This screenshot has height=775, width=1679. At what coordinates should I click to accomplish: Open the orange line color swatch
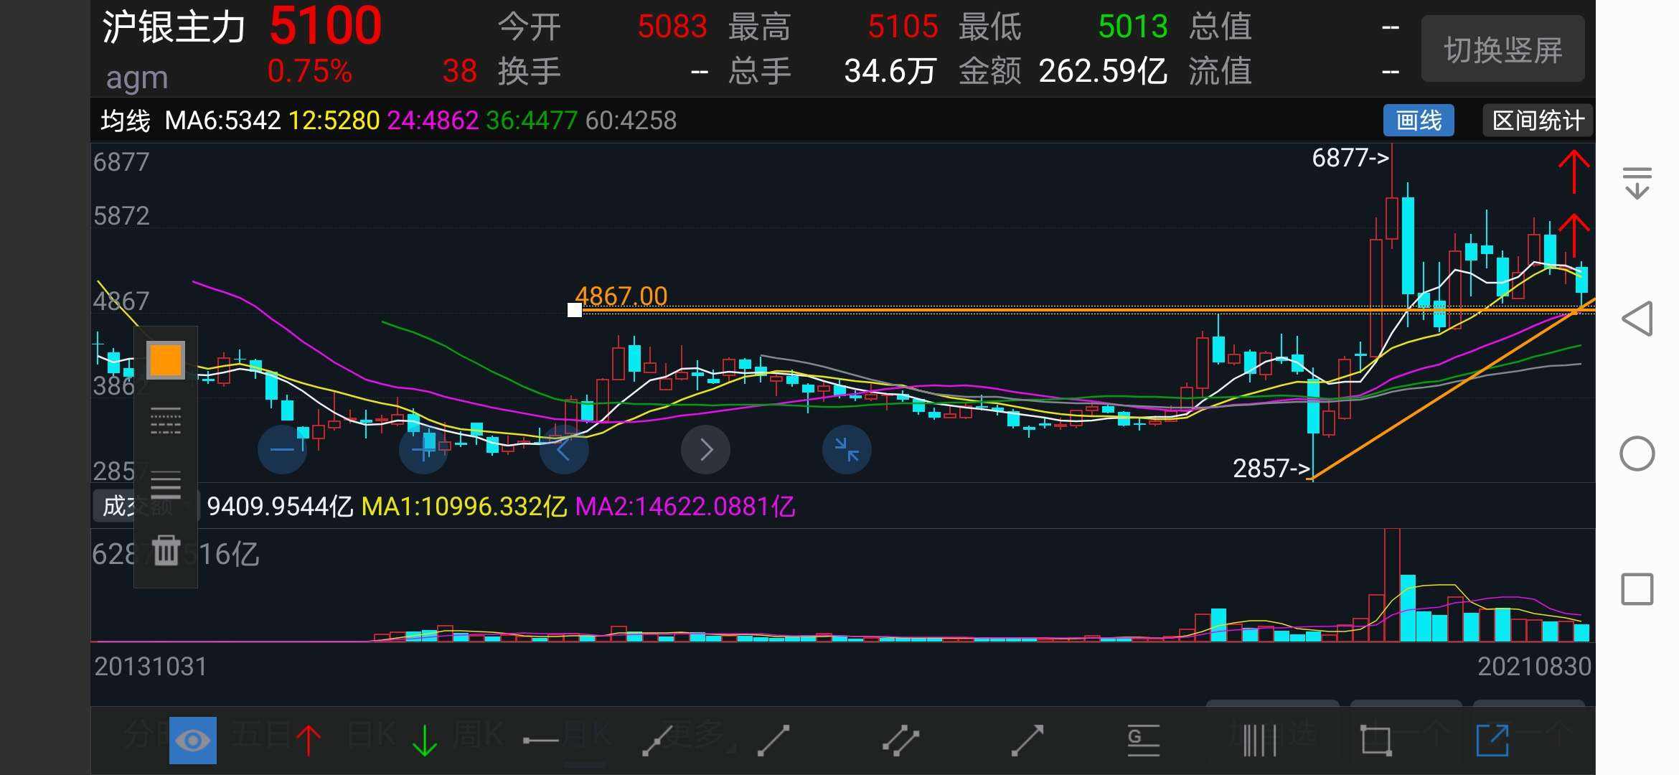(166, 360)
